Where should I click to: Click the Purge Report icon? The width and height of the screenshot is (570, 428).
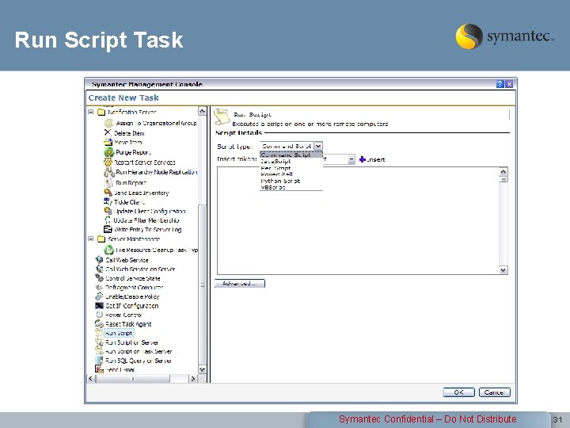(x=109, y=152)
